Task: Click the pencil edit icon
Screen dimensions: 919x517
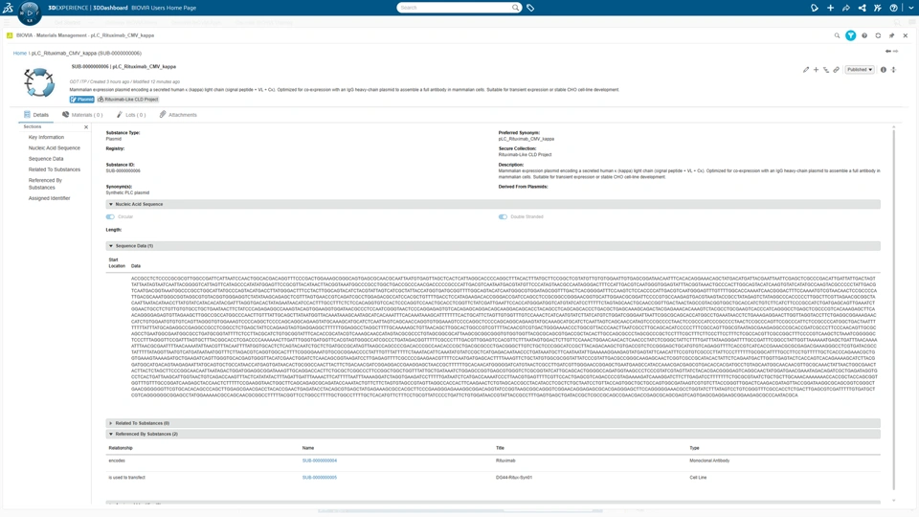Action: [x=806, y=70]
